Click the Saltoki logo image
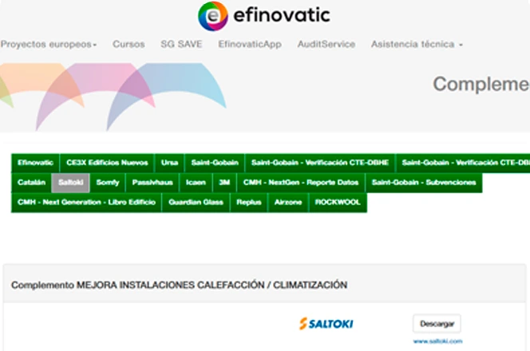The height and width of the screenshot is (351, 530). pos(326,324)
